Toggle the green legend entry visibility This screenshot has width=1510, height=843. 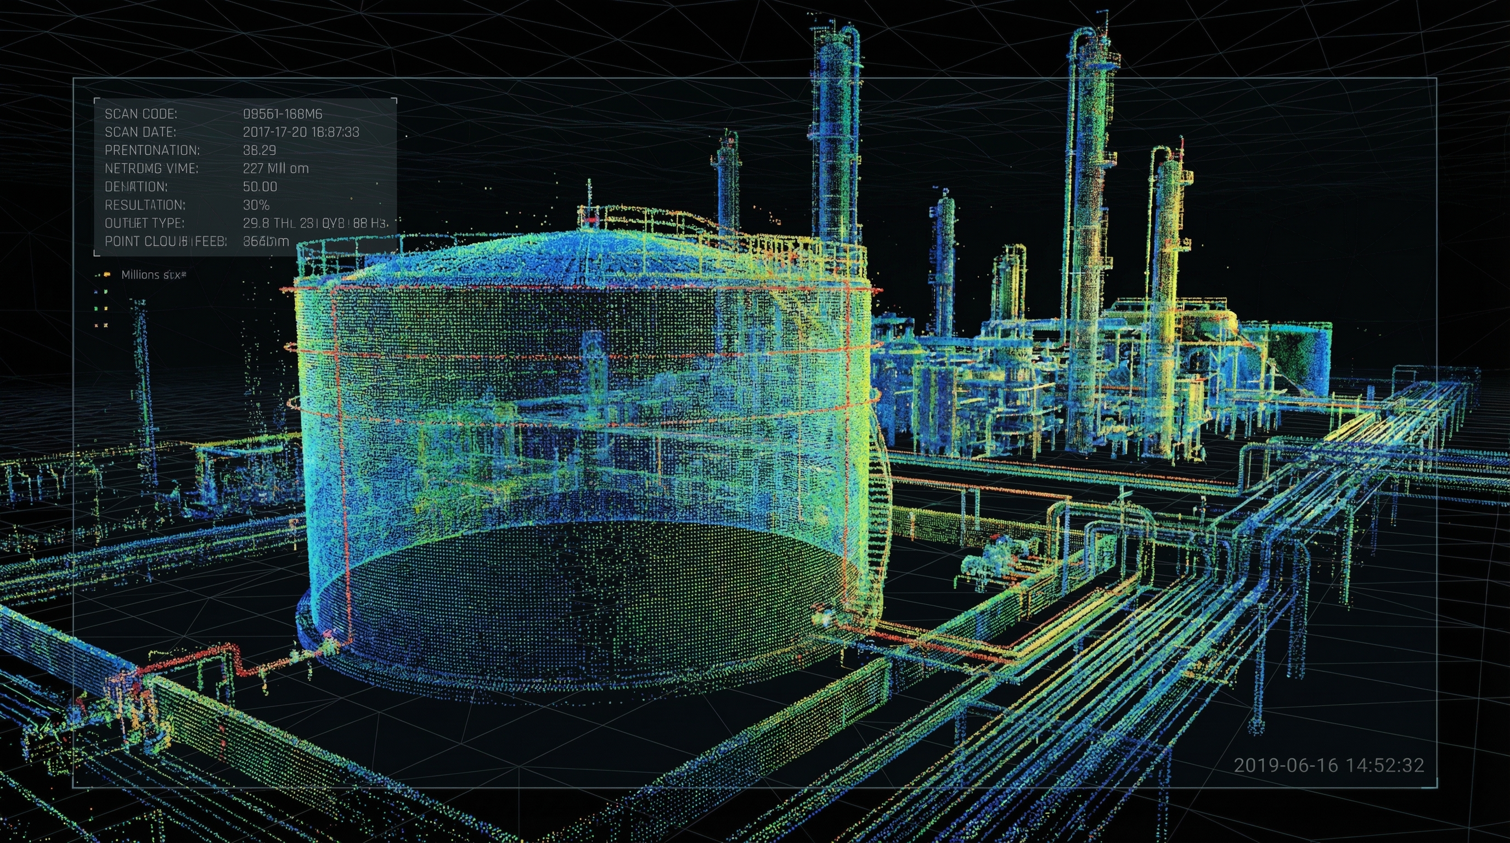tap(96, 309)
